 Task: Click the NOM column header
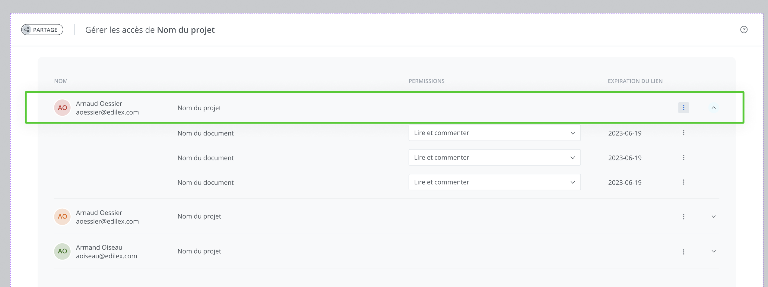61,81
